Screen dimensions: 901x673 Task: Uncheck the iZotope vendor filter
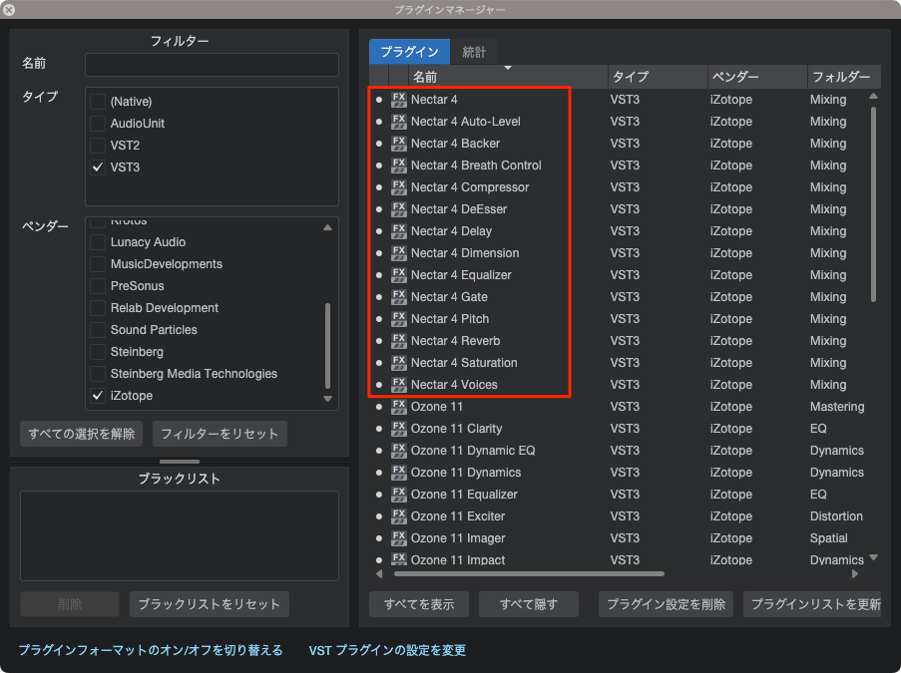[x=98, y=396]
